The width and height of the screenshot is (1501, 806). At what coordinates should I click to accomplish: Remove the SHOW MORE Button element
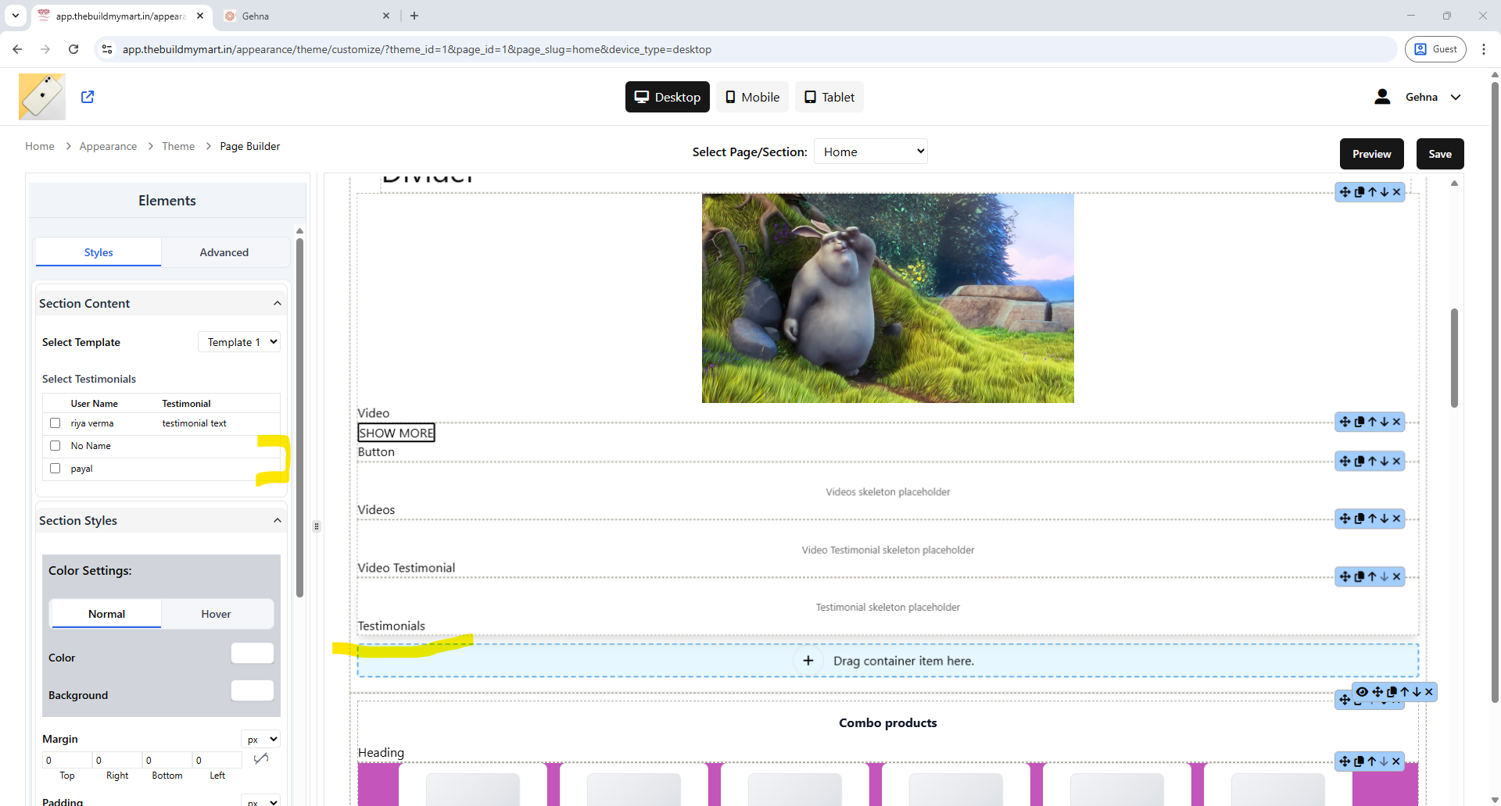pyautogui.click(x=1396, y=422)
